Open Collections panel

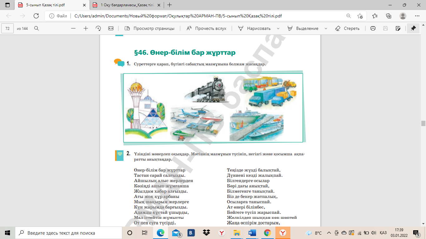389,16
